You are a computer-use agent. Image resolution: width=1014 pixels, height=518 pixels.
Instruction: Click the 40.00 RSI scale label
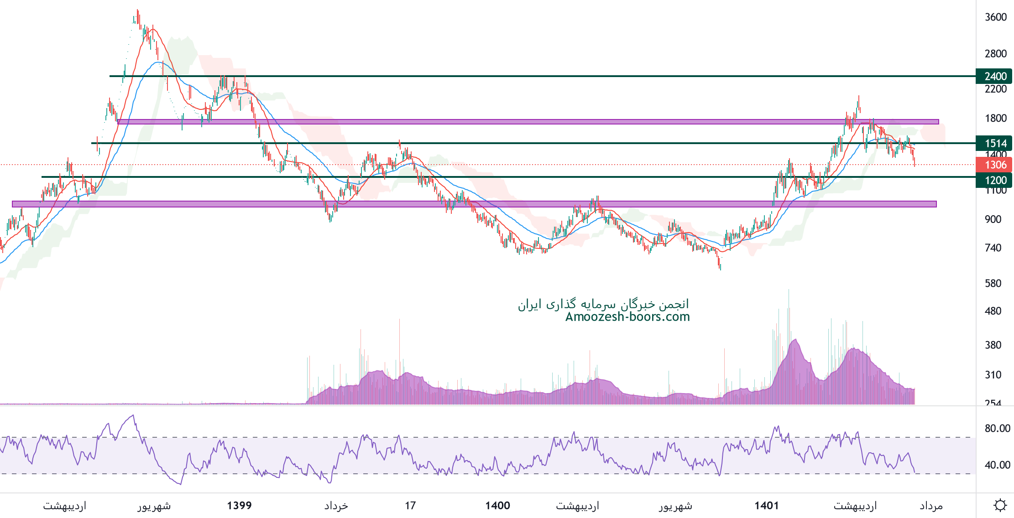tap(997, 465)
